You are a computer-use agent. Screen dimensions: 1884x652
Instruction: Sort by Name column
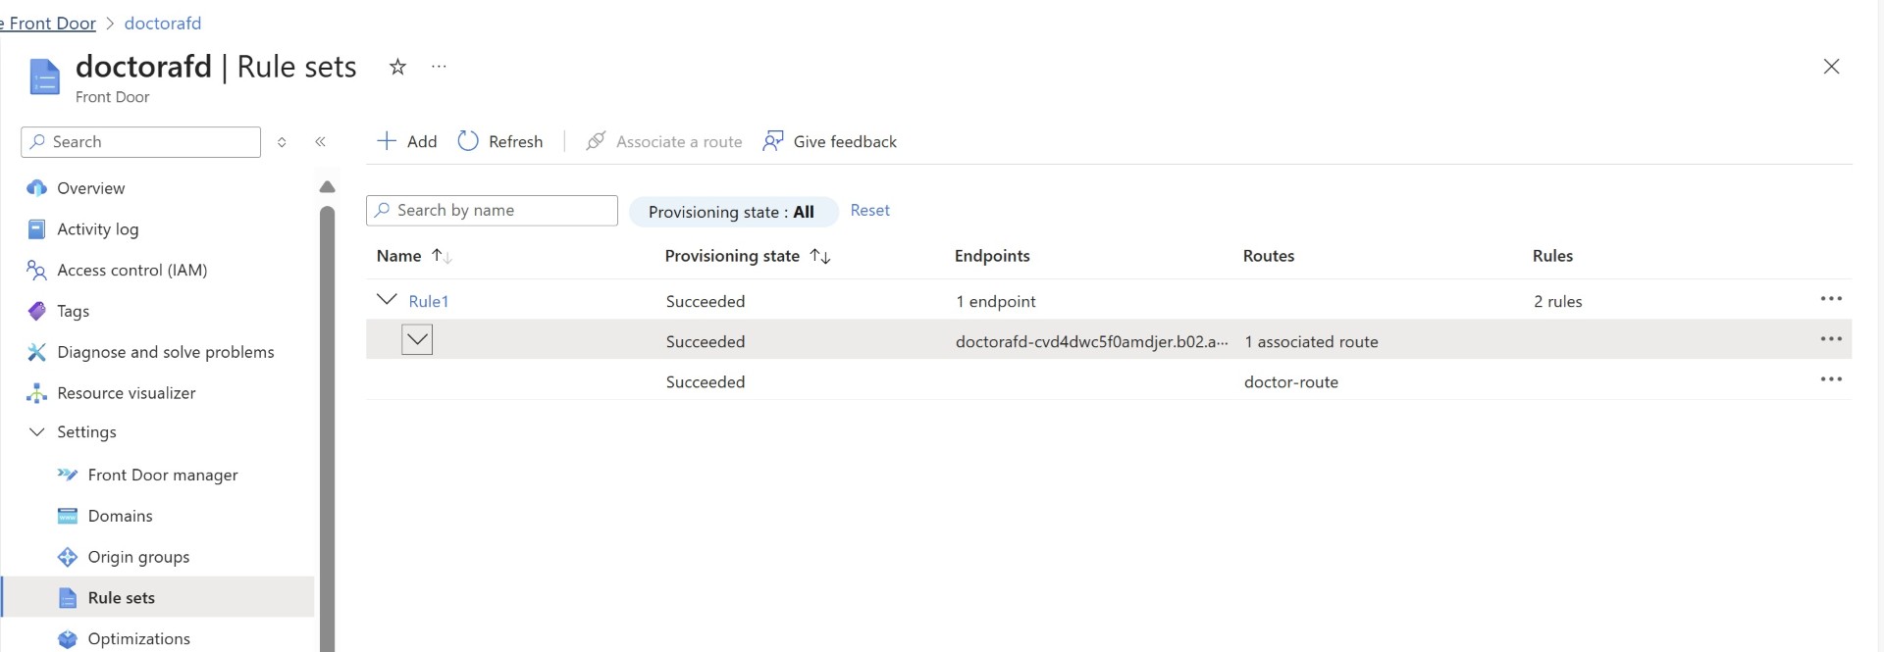[x=413, y=256]
